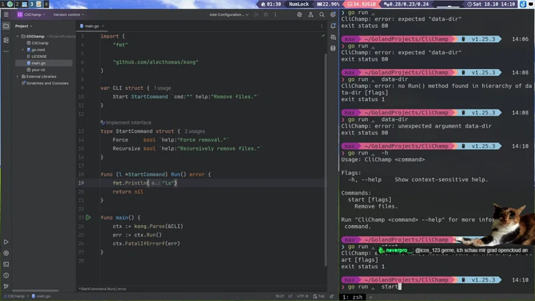Open the Tab indent settings
535x301 pixels.
click(x=319, y=296)
